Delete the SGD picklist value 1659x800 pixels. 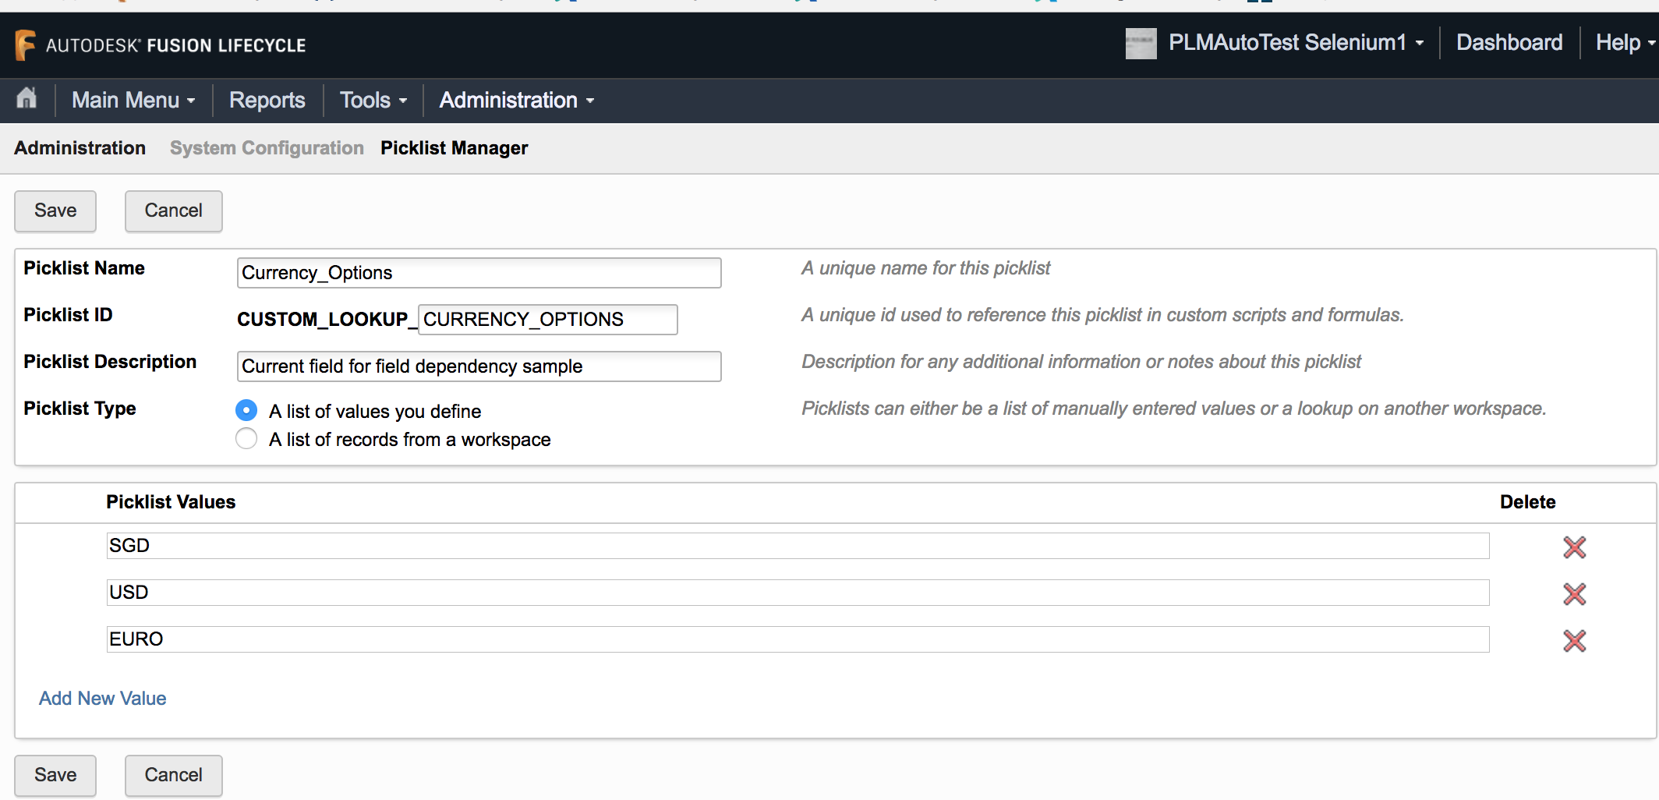pos(1574,547)
